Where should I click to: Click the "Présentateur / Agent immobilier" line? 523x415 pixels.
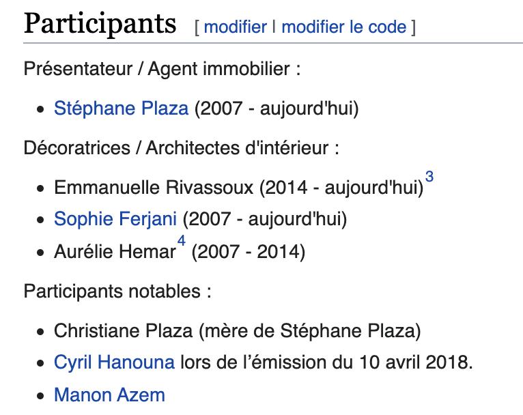[x=162, y=69]
